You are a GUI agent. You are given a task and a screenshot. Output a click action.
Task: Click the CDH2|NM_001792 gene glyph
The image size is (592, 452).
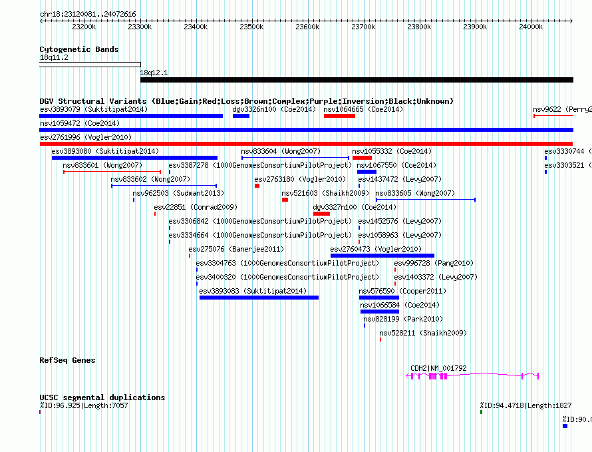472,375
